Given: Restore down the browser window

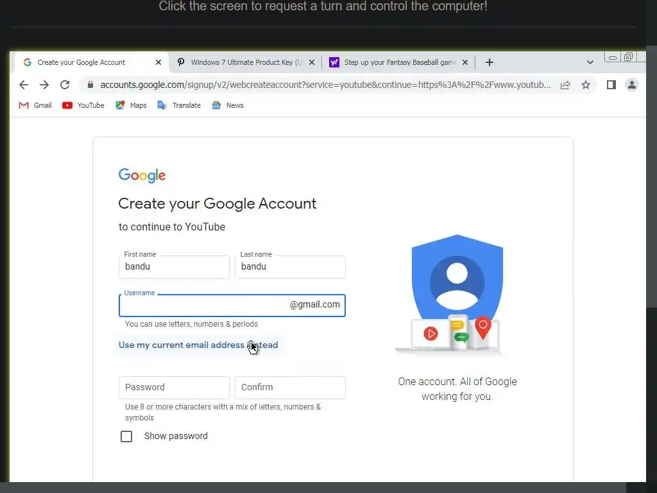Looking at the screenshot, I should click(x=628, y=57).
